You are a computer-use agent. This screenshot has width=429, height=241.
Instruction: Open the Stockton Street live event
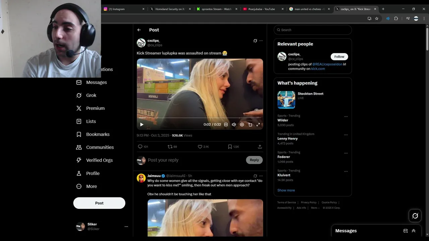tap(313, 100)
